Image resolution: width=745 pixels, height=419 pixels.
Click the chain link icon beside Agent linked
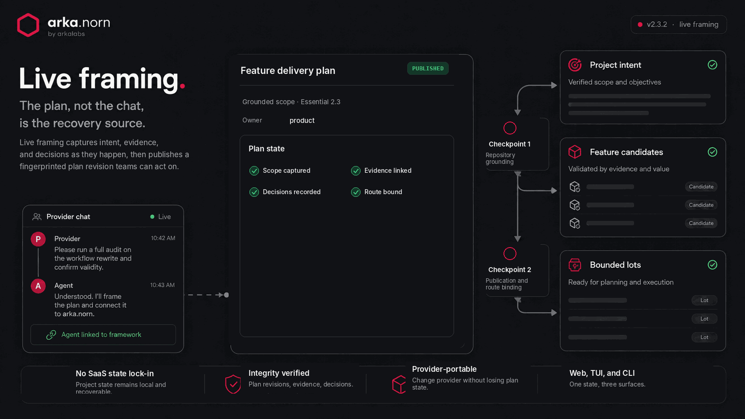tap(51, 335)
